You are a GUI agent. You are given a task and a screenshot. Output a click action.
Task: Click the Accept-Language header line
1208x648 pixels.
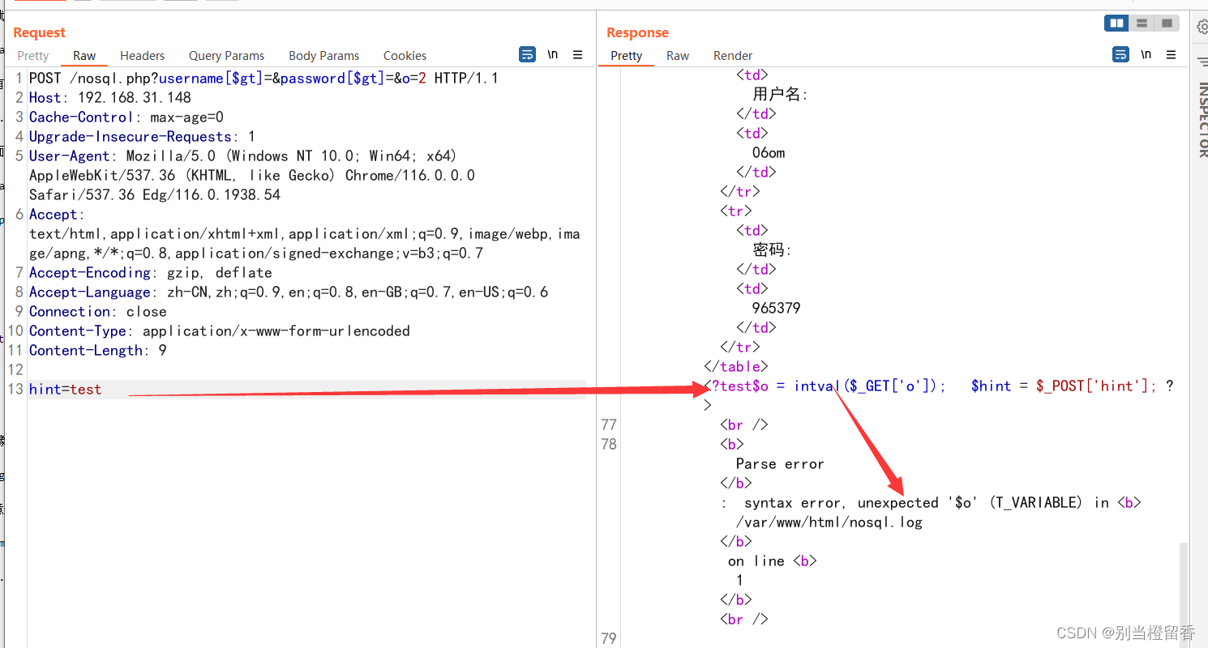289,292
